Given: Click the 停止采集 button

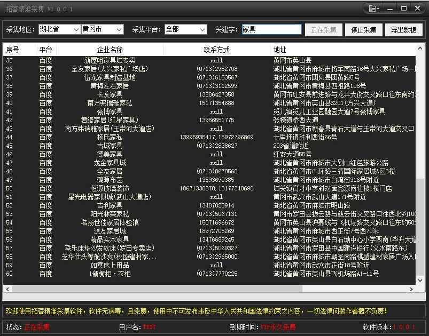Looking at the screenshot, I should click(363, 30).
